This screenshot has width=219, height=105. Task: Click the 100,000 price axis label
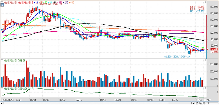[x=213, y=33]
